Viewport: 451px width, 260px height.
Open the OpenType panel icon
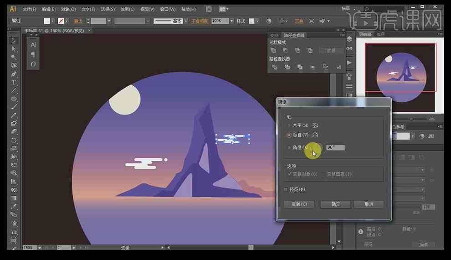pyautogui.click(x=33, y=64)
